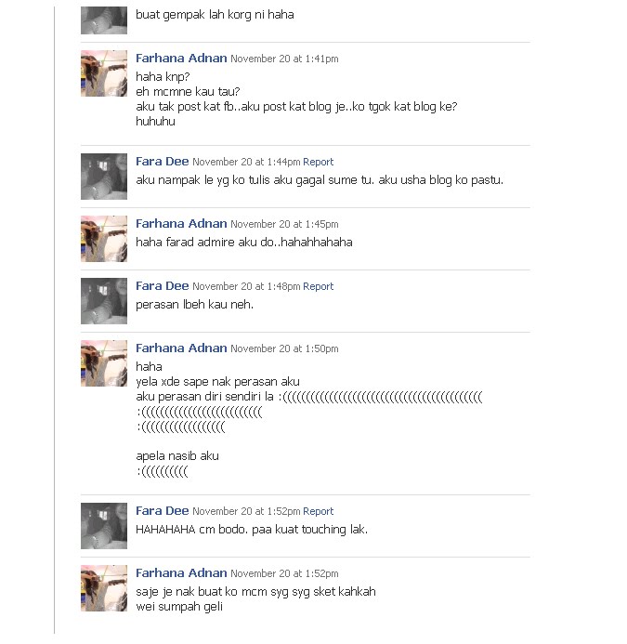The width and height of the screenshot is (627, 644).
Task: Click the 'November 20 at 1:50pm' timestamp
Action: [284, 348]
